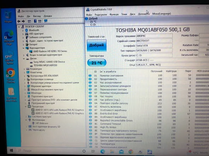
Task: Click the SATA/600 transfer mode field
Action: pyautogui.click(x=154, y=50)
